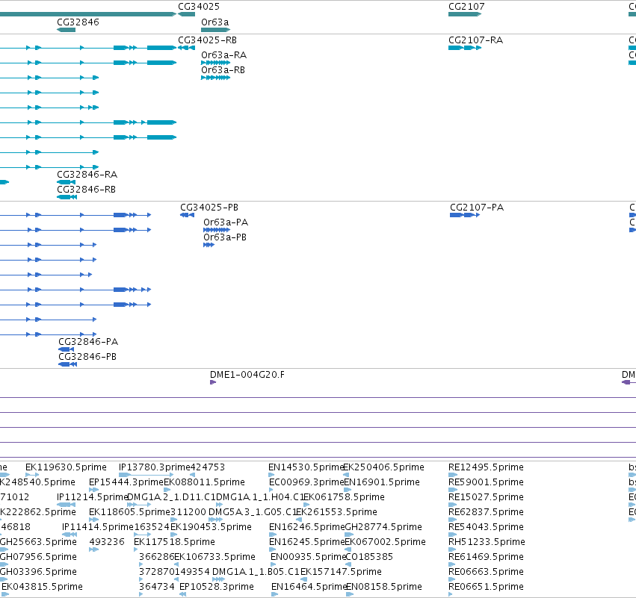Click the teal gene bar under CG2107
The image size is (636, 598).
465,14
